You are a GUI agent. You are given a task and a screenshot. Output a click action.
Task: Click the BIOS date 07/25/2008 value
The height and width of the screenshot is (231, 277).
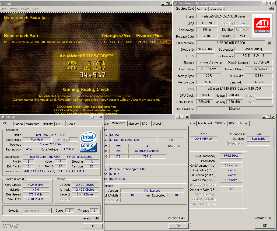(x=147, y=179)
